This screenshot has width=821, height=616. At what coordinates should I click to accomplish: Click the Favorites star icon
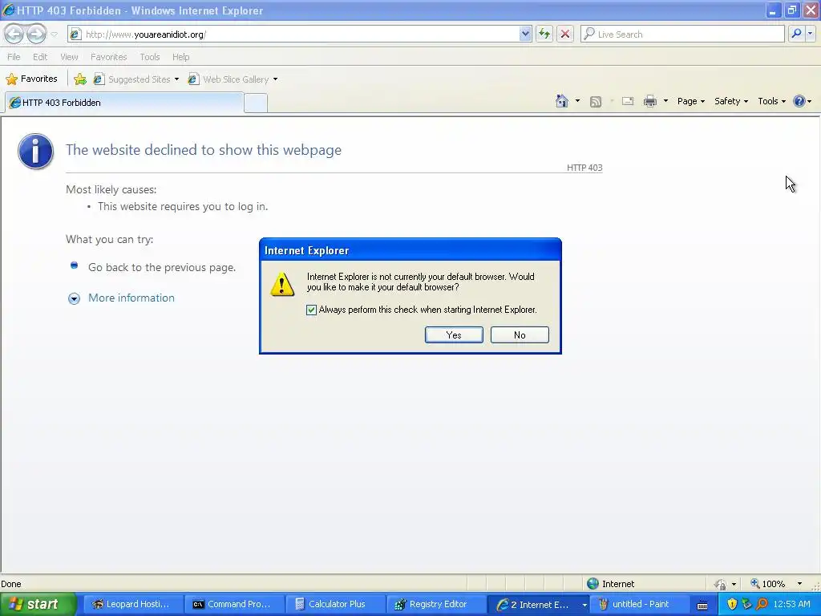click(x=11, y=79)
